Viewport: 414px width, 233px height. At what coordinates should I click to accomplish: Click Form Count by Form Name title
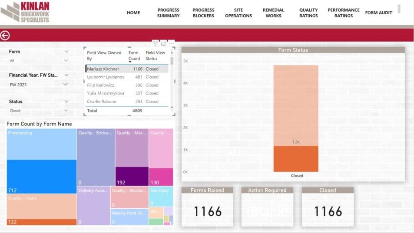point(40,124)
